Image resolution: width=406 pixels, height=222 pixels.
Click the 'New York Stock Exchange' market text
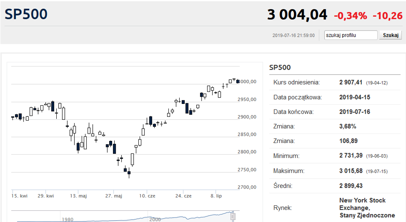[x=363, y=204]
